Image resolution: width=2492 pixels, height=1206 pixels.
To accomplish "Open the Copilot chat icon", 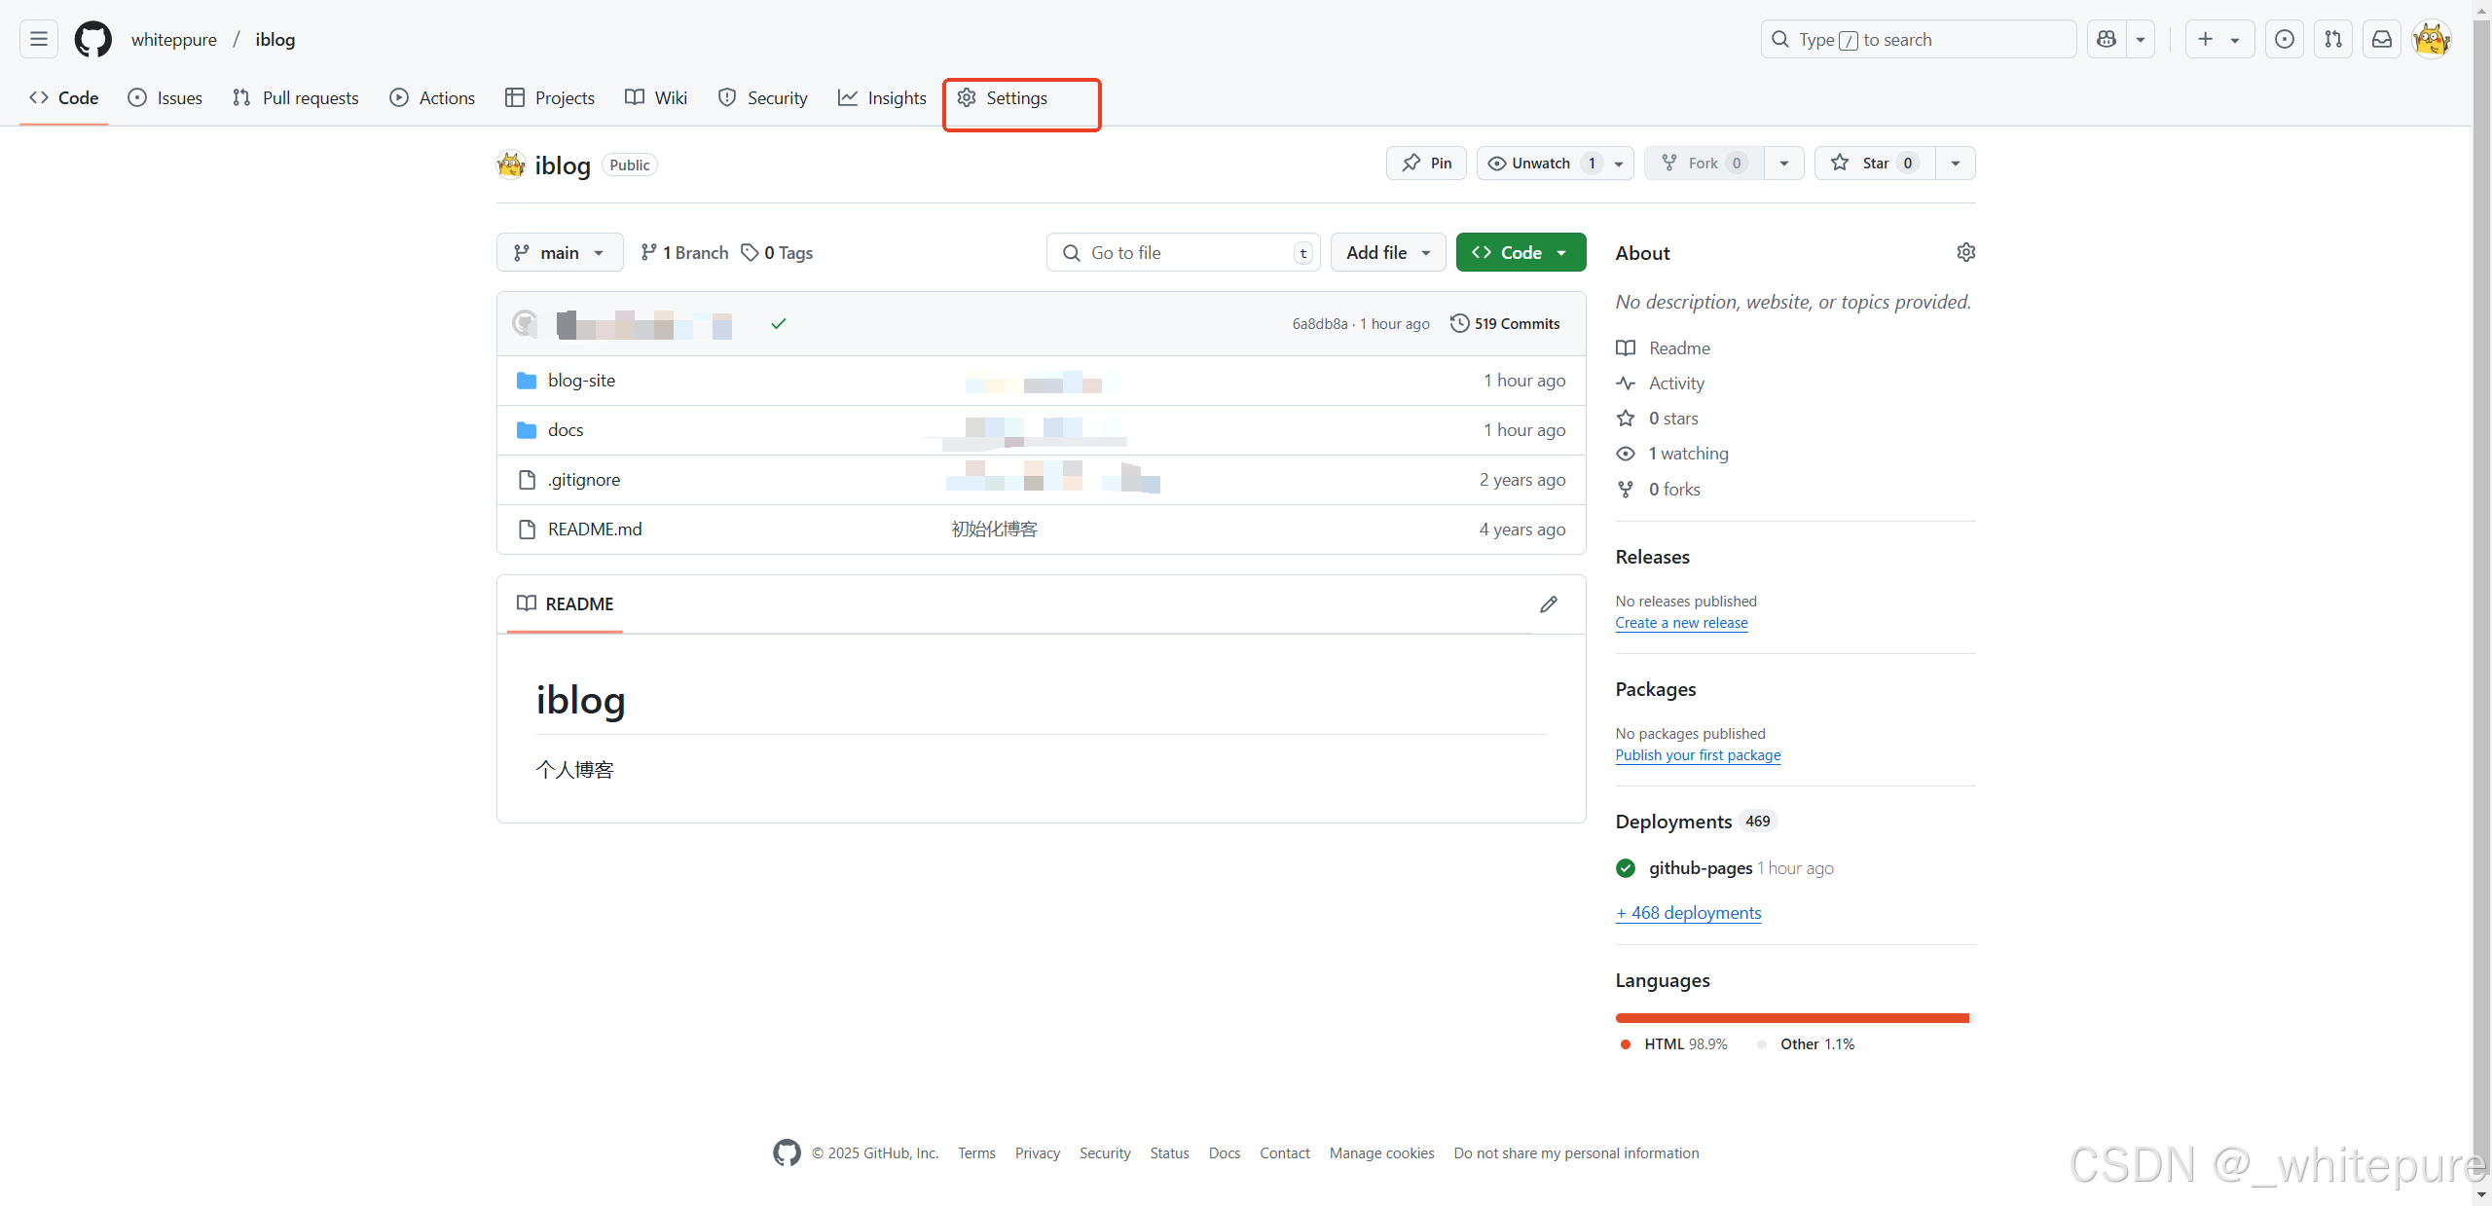I will pyautogui.click(x=2107, y=39).
